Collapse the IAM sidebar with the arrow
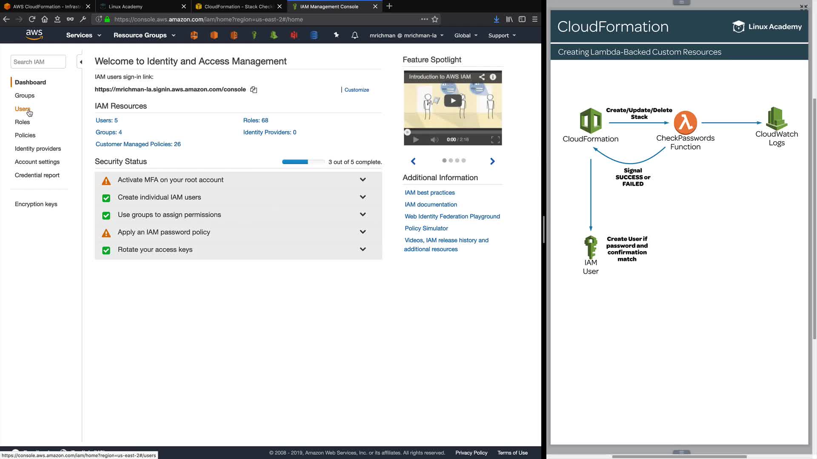The height and width of the screenshot is (459, 817). pos(80,62)
